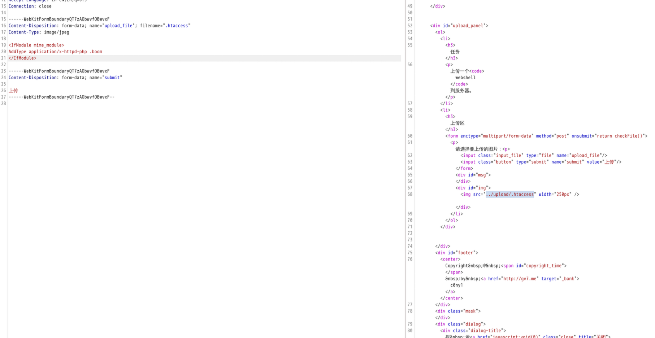Screen dimensions: 655x338
Task: Click the final boundary line ending with "--"
Action: tap(61, 97)
